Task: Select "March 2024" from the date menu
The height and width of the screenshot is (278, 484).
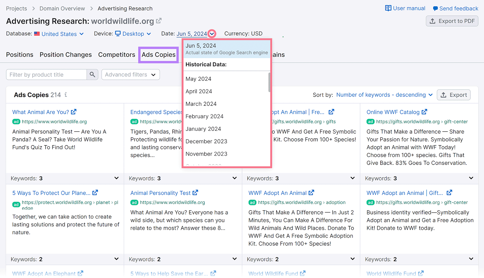Action: coord(201,104)
